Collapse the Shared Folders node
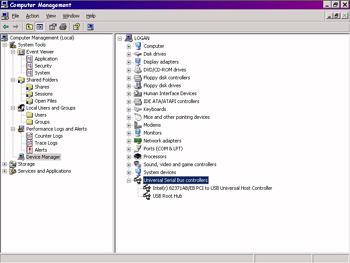This screenshot has width=350, height=263. click(x=13, y=80)
